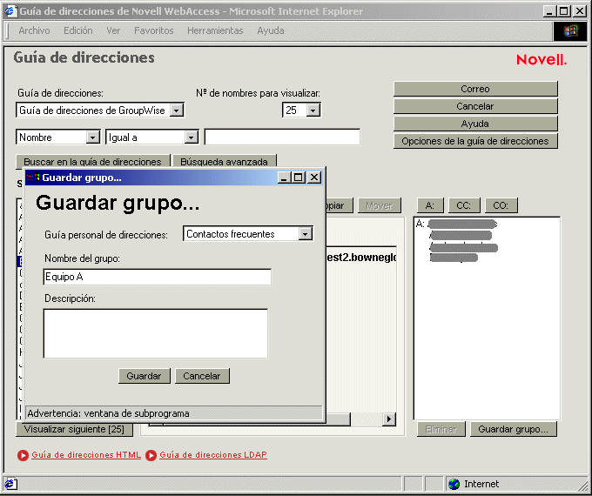592x496 pixels.
Task: Open the Nombre search field dropdown
Action: pos(92,137)
